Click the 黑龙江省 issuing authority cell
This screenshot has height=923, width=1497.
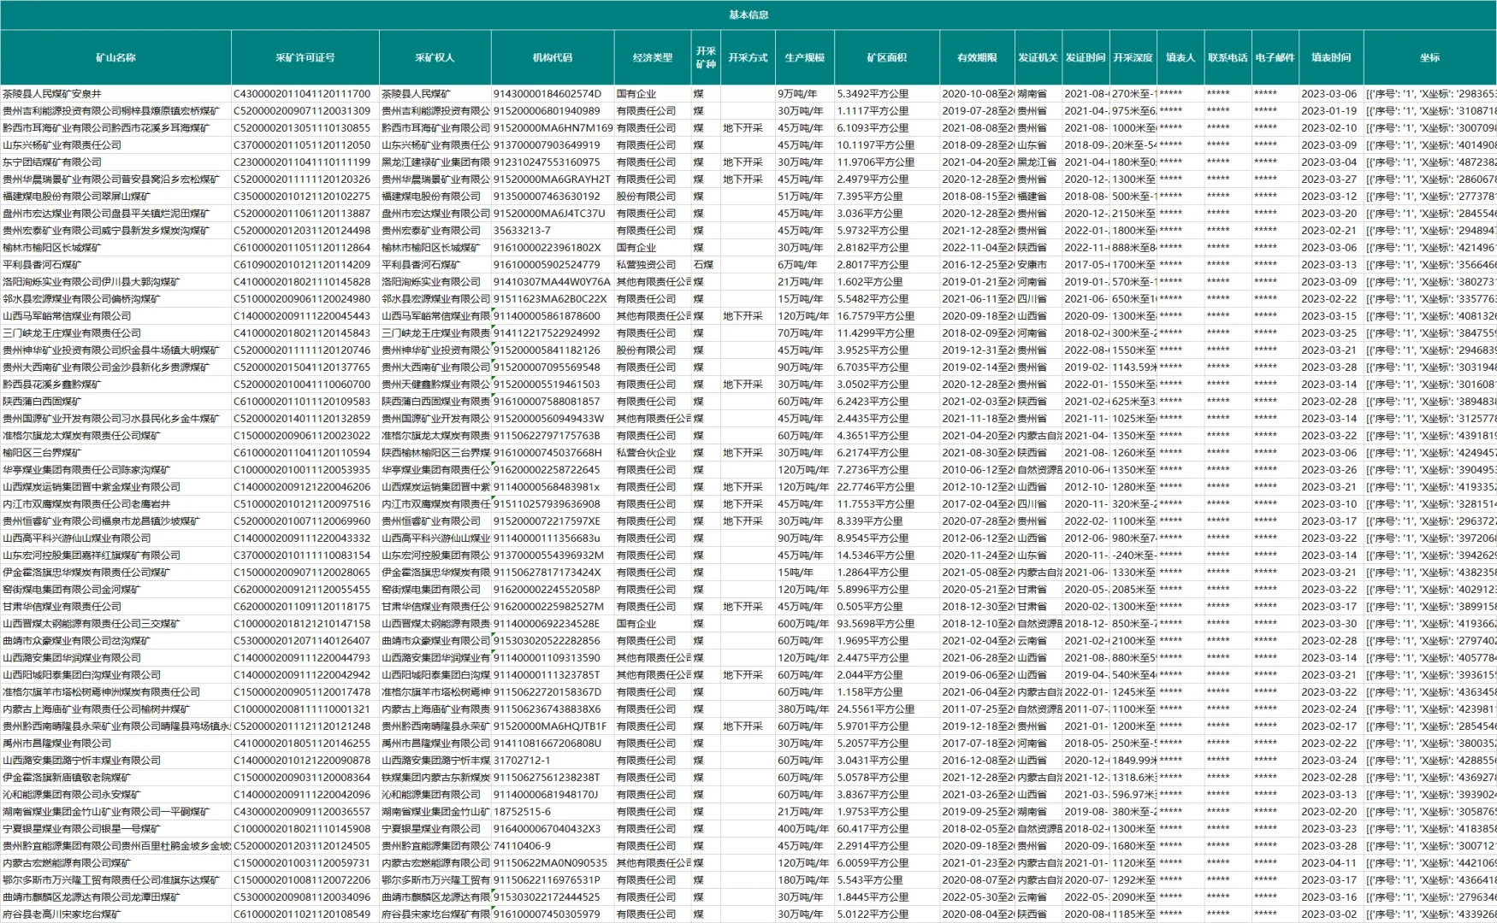pos(1037,162)
